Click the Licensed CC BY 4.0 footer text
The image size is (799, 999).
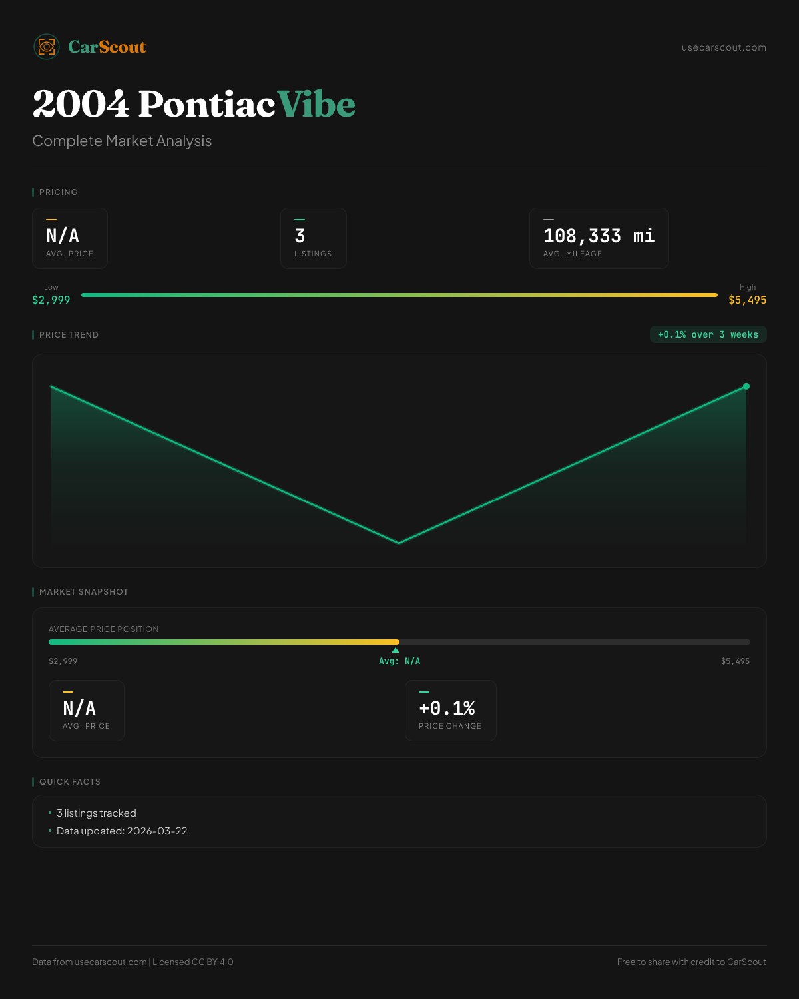(x=193, y=962)
